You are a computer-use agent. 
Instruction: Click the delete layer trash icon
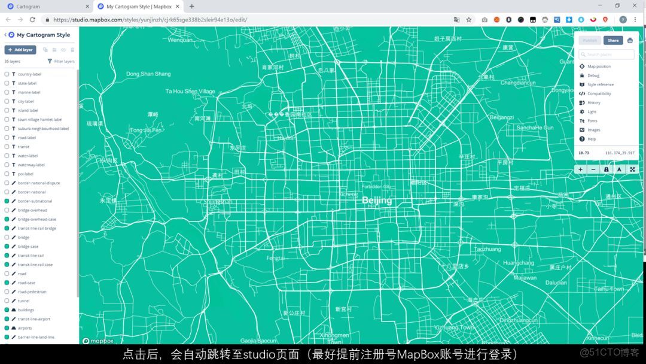click(72, 50)
